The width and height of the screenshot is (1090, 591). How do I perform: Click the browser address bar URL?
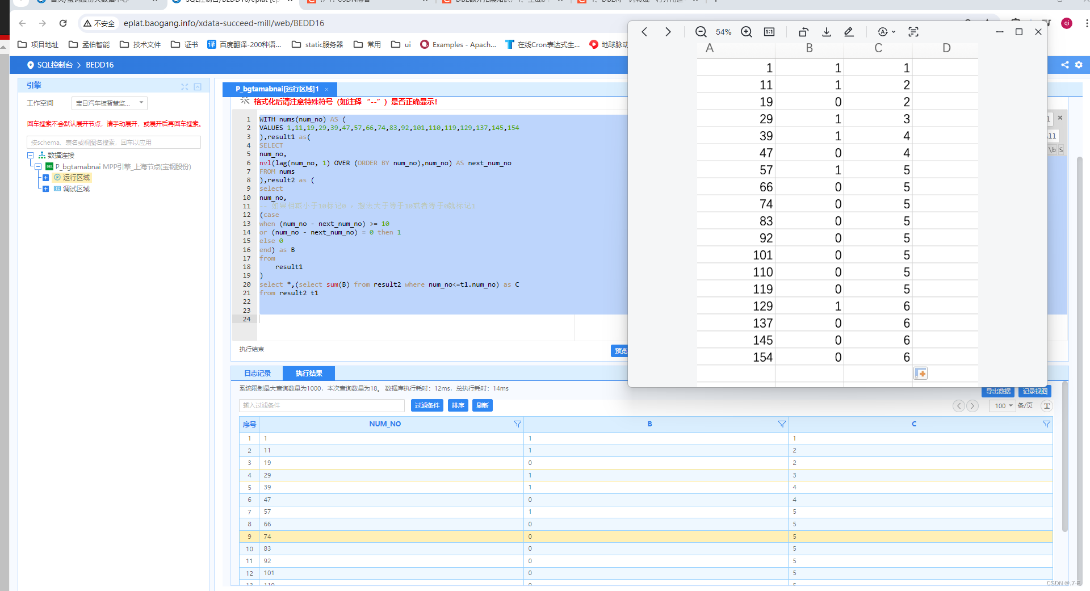224,23
